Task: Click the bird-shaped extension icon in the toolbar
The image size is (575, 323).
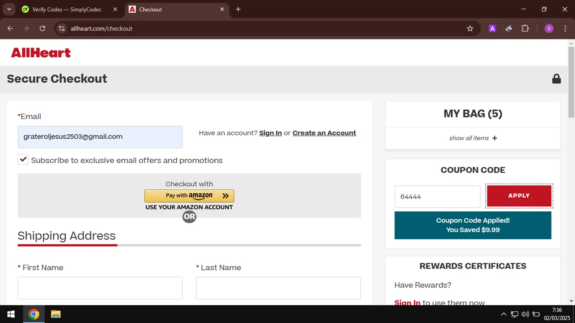Action: click(x=509, y=28)
